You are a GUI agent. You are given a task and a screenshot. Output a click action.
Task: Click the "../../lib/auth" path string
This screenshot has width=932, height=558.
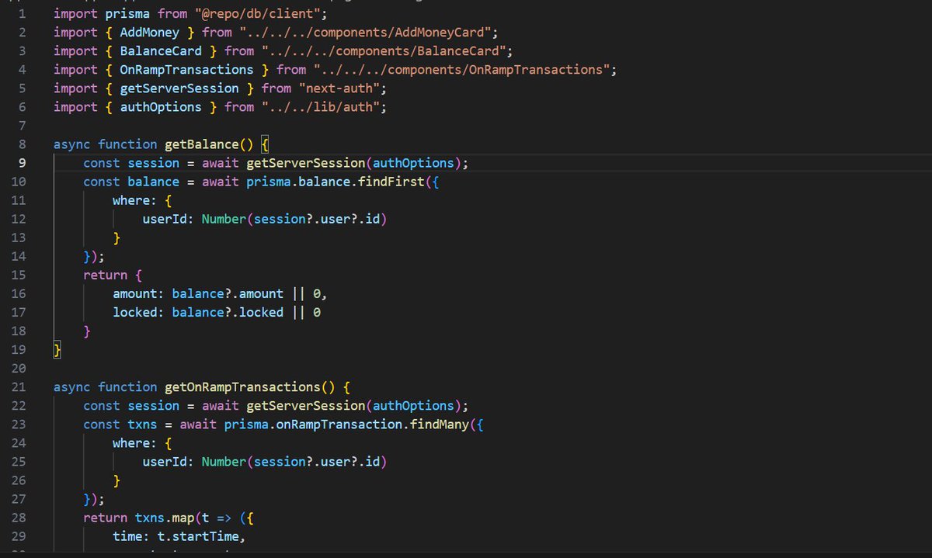click(321, 107)
